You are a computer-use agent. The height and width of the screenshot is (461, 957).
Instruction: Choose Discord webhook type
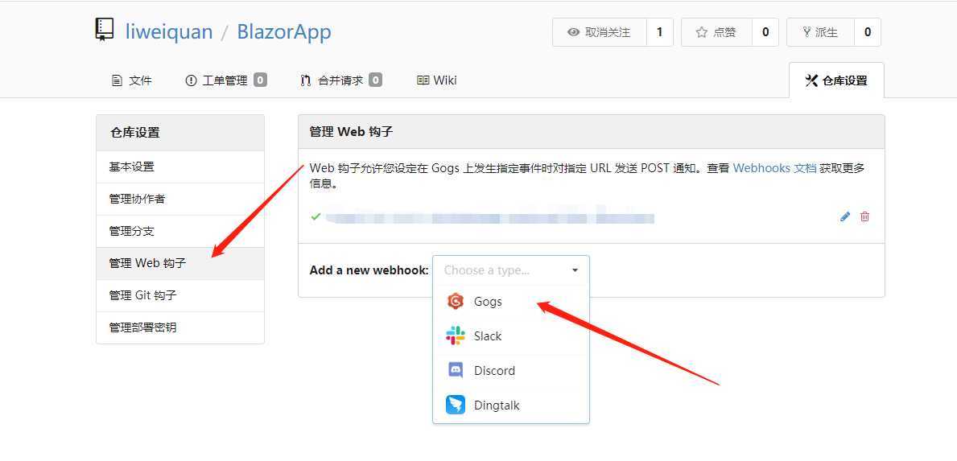tap(511, 370)
